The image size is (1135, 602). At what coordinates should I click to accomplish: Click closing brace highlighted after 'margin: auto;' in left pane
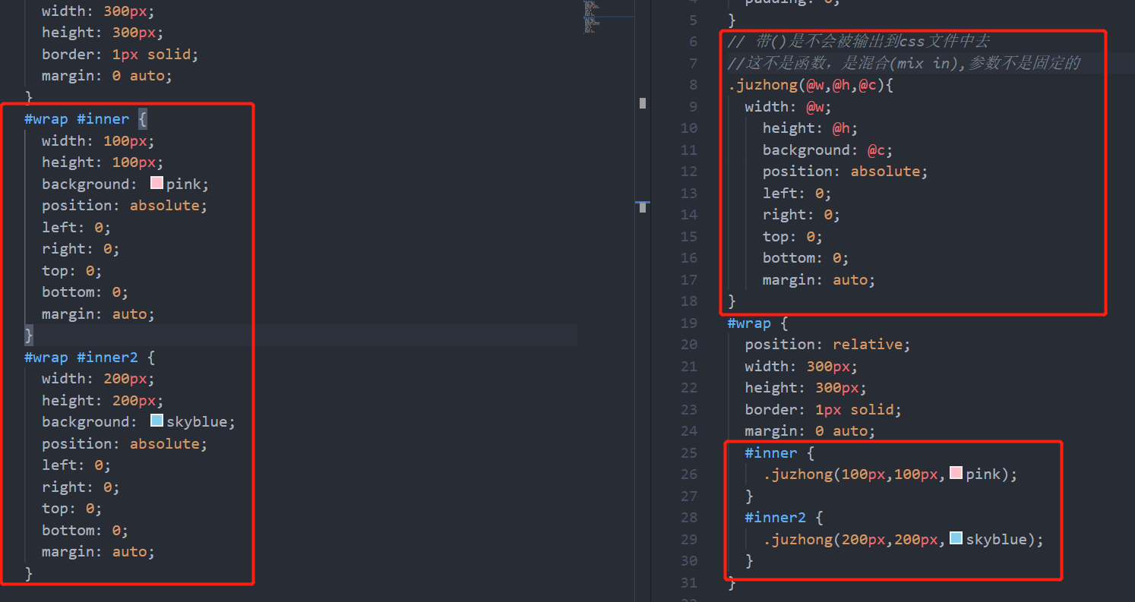[29, 335]
